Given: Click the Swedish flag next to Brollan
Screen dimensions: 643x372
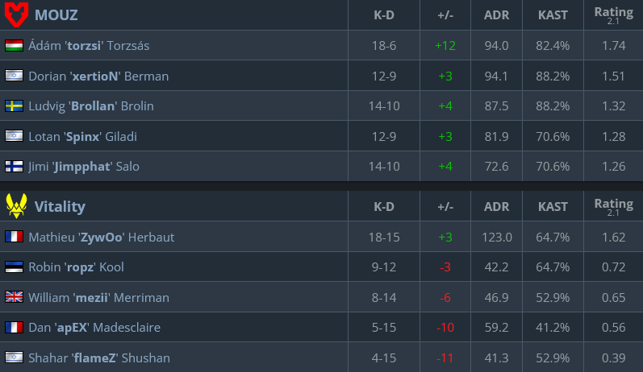Looking at the screenshot, I should (14, 106).
